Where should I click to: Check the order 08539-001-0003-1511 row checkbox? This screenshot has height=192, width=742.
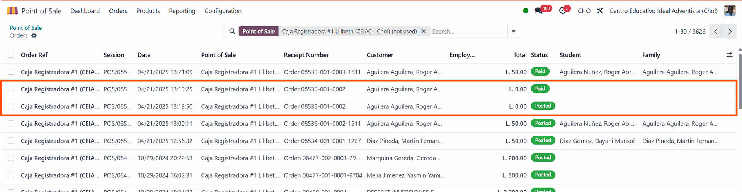pyautogui.click(x=11, y=72)
